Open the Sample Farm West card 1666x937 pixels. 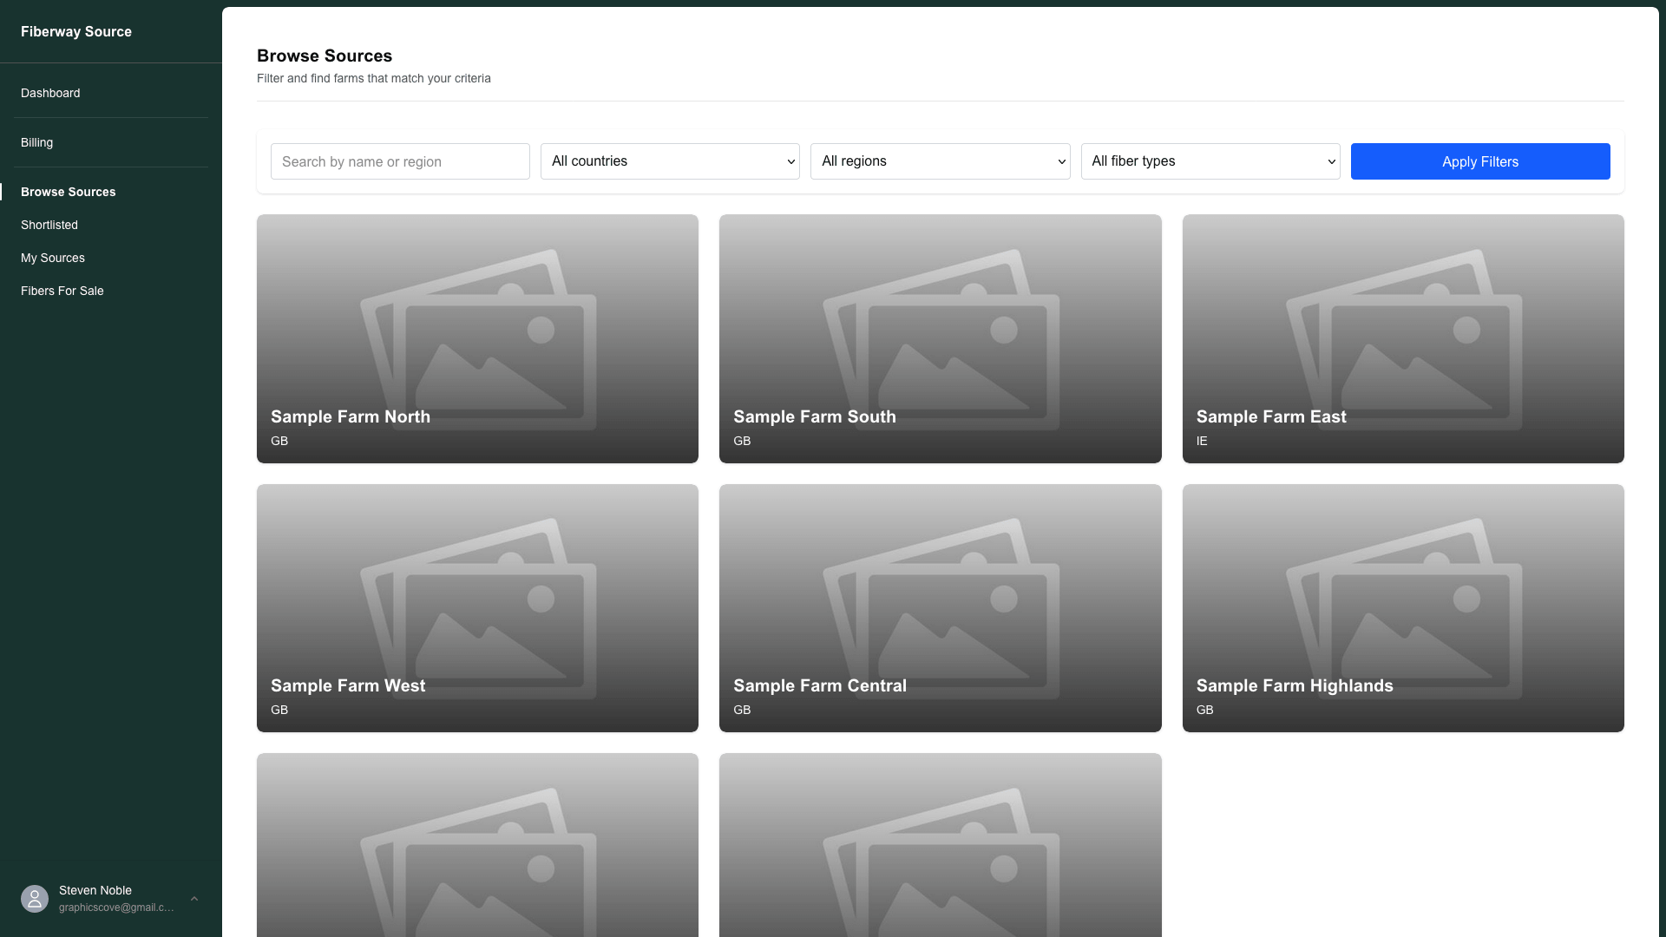coord(477,608)
